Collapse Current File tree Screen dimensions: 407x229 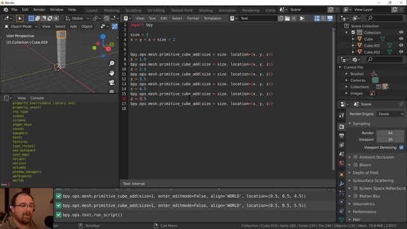click(340, 67)
